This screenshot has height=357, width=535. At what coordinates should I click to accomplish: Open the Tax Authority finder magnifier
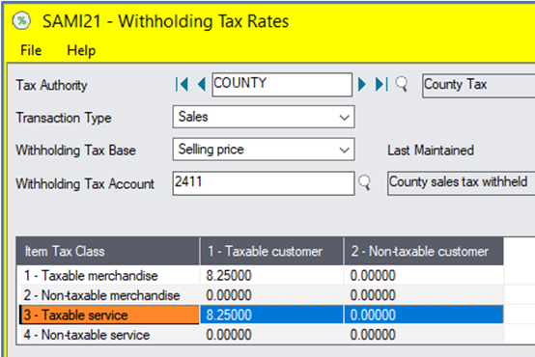[x=402, y=84]
